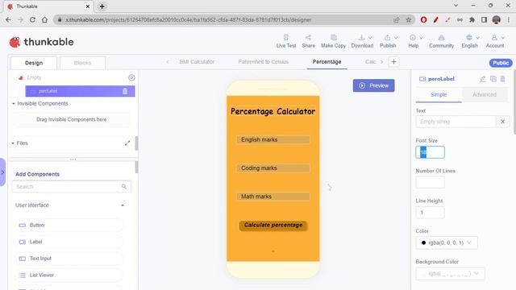The width and height of the screenshot is (516, 290).
Task: Show earlier screen tabs with the left arrow
Action: pyautogui.click(x=168, y=62)
